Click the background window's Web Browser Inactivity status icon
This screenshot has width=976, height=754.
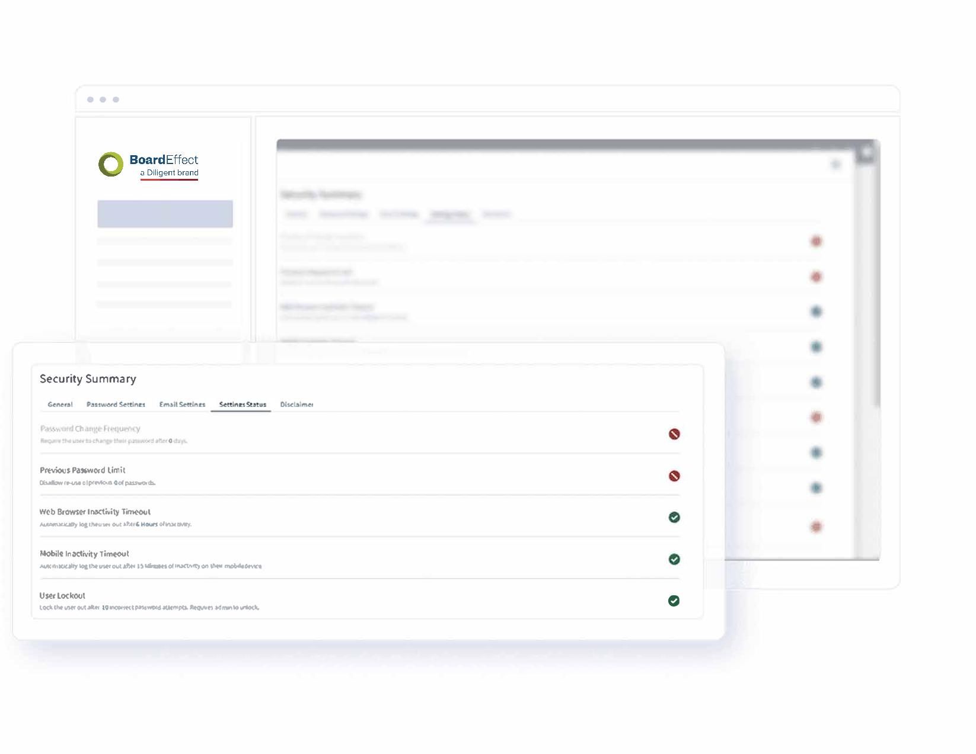click(816, 312)
